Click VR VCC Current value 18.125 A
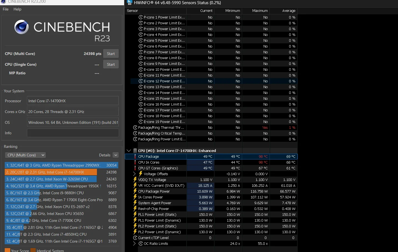Image resolution: width=398 pixels, height=252 pixels. pos(205,185)
